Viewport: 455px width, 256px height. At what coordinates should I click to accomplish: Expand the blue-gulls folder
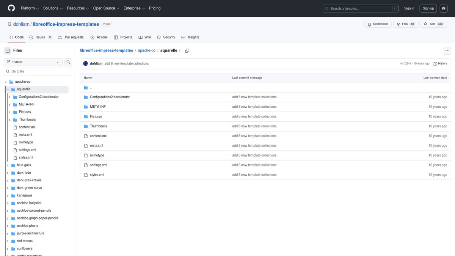(x=8, y=165)
